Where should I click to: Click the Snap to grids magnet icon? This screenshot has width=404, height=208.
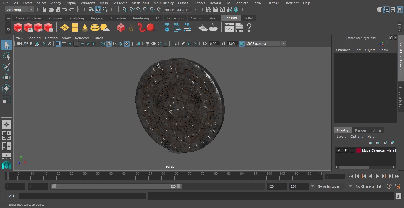pos(125,10)
